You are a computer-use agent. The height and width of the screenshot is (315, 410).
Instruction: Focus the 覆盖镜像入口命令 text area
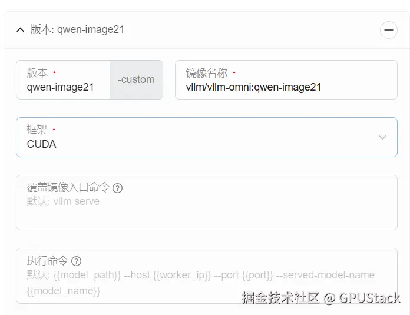click(207, 203)
